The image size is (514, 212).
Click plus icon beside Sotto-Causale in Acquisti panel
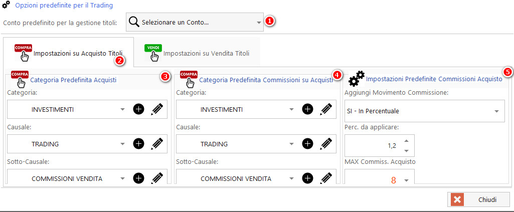pyautogui.click(x=139, y=178)
